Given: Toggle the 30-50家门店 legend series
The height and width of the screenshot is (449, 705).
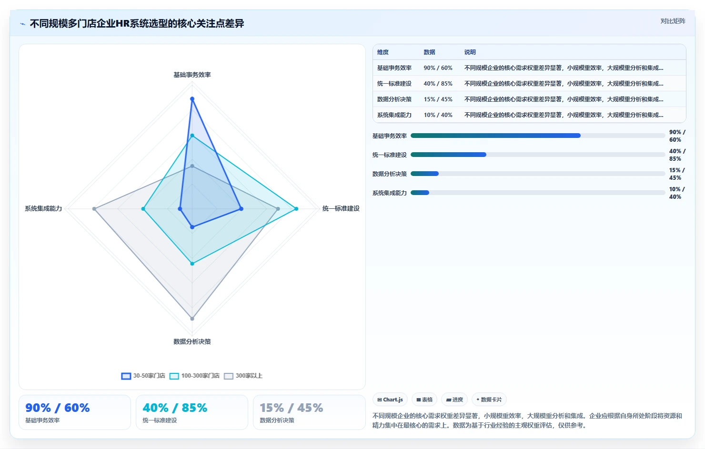Looking at the screenshot, I should click(143, 376).
